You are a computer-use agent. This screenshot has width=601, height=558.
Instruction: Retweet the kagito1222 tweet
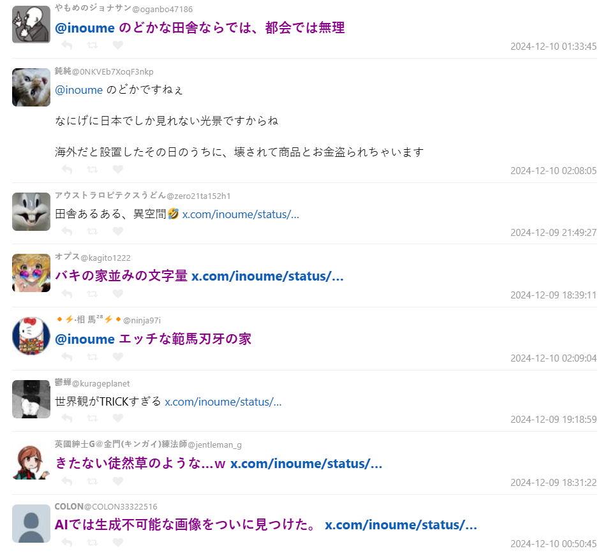coord(93,294)
